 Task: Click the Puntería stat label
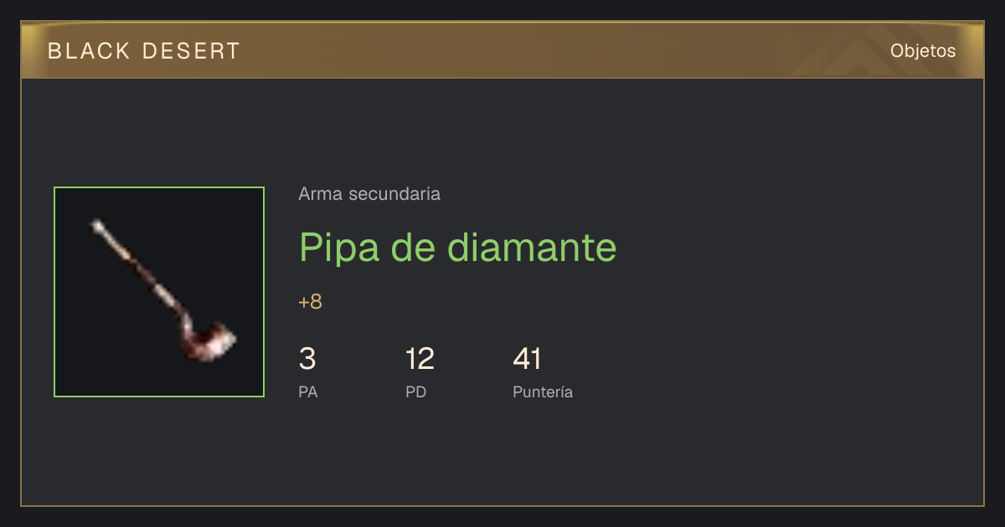point(543,391)
